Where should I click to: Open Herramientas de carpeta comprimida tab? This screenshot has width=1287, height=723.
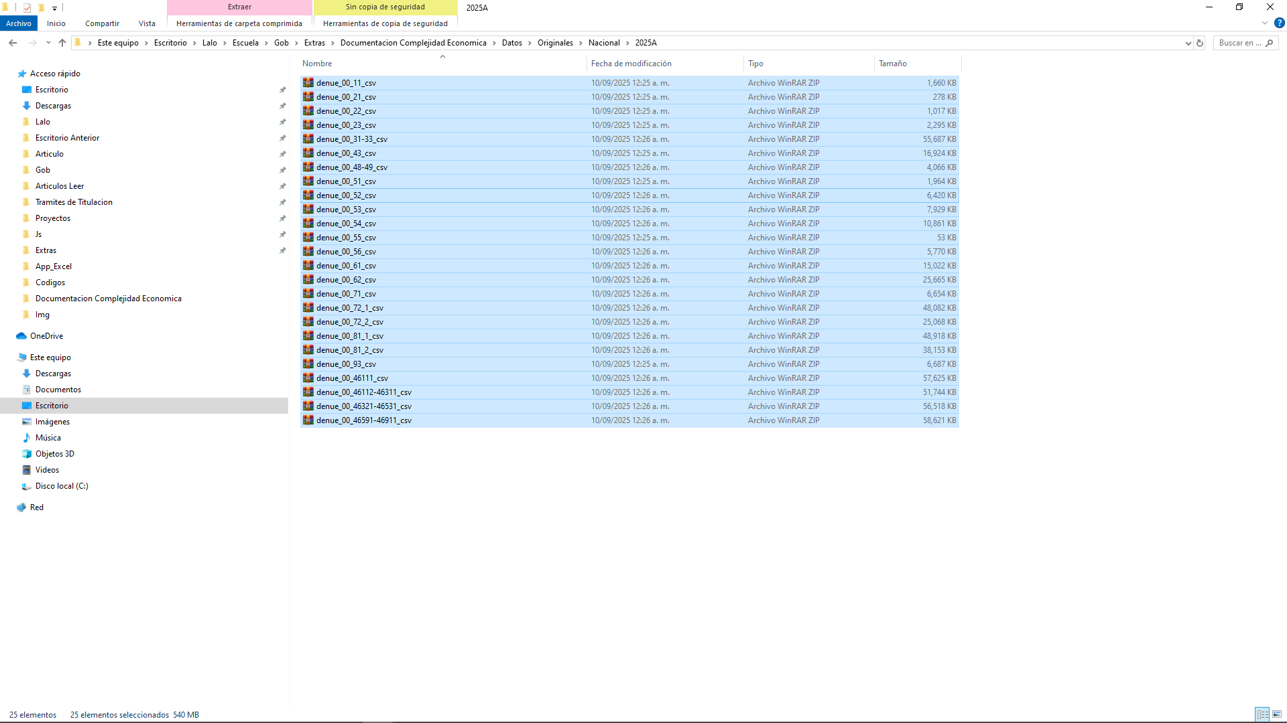(x=239, y=23)
